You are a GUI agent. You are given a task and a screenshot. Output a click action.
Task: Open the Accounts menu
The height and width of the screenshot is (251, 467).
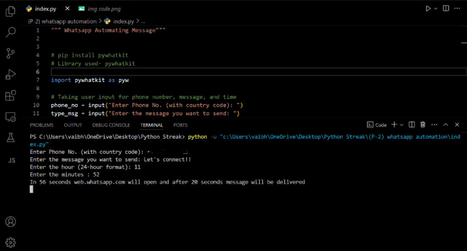tap(10, 222)
